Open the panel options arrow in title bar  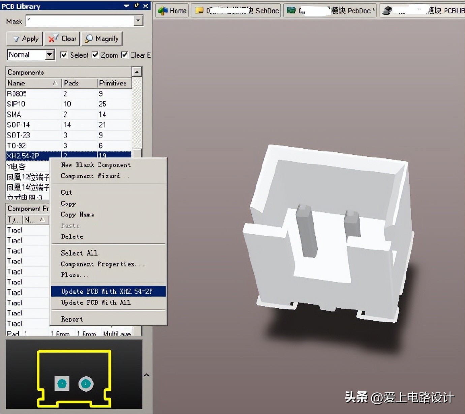(x=126, y=5)
